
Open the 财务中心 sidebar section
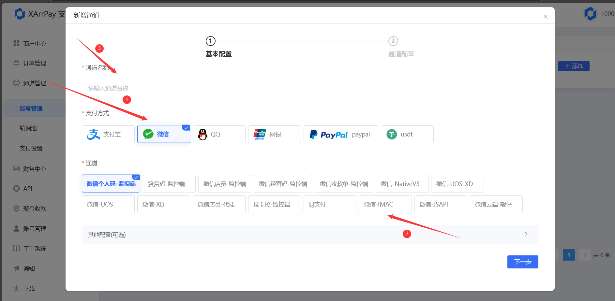click(34, 168)
